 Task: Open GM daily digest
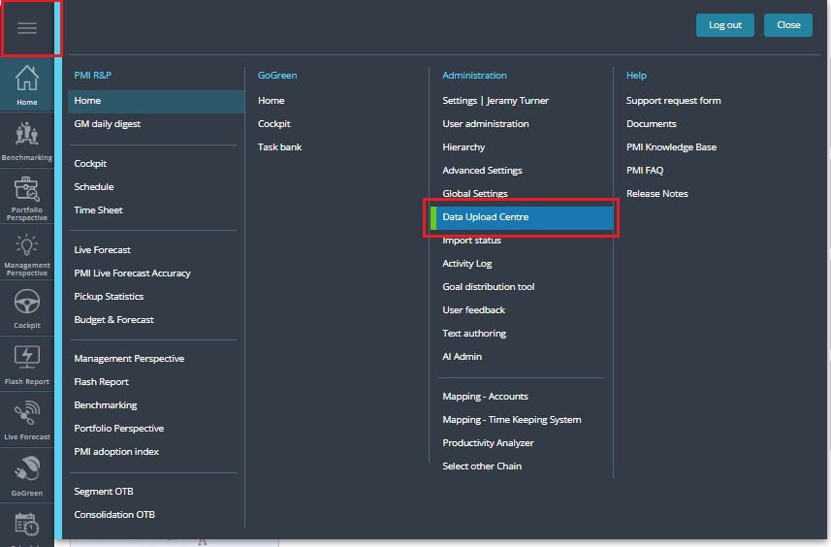(x=107, y=124)
